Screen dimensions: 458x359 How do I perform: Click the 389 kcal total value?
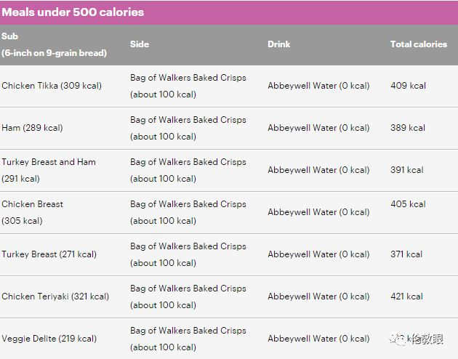pyautogui.click(x=408, y=128)
